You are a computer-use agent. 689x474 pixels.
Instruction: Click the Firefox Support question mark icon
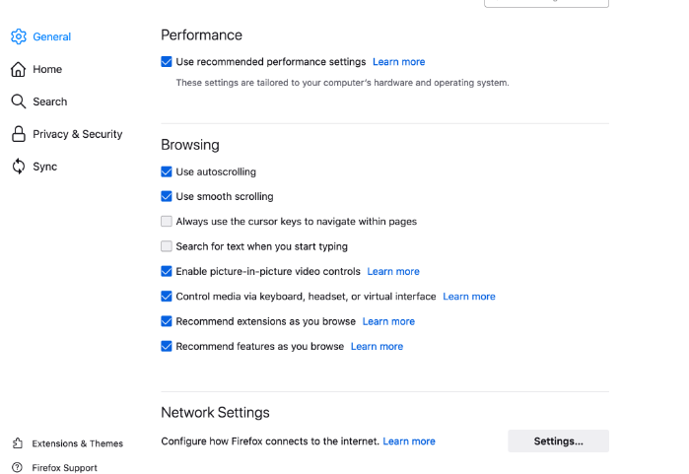click(x=17, y=467)
